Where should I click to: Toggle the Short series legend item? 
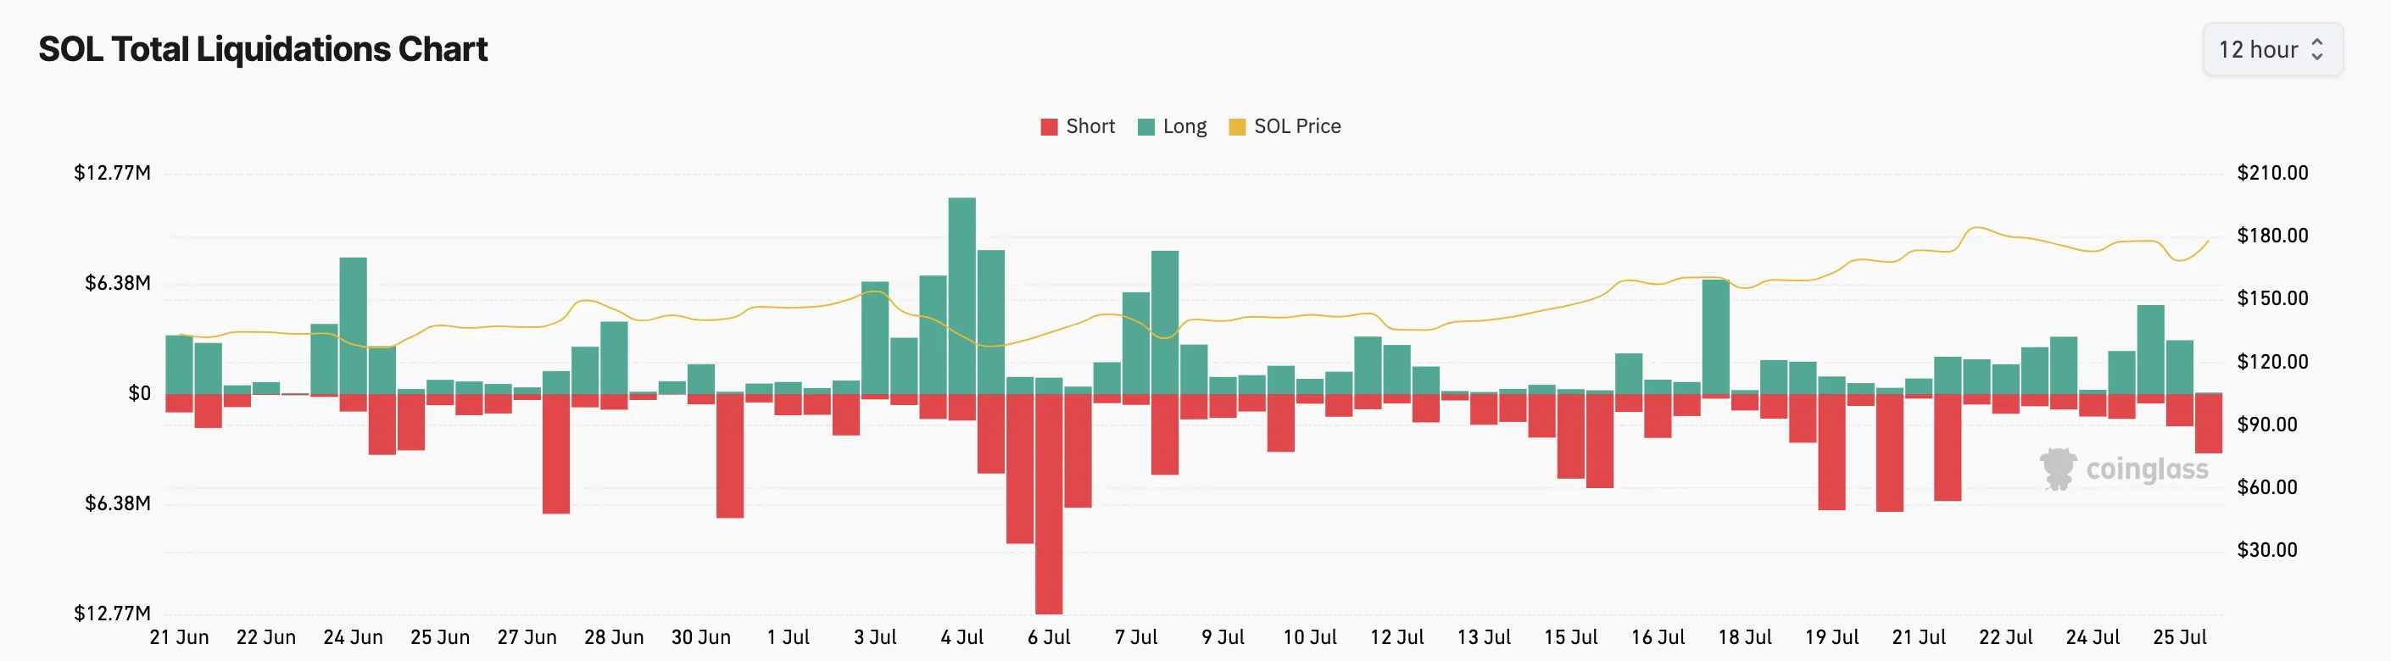(1078, 126)
